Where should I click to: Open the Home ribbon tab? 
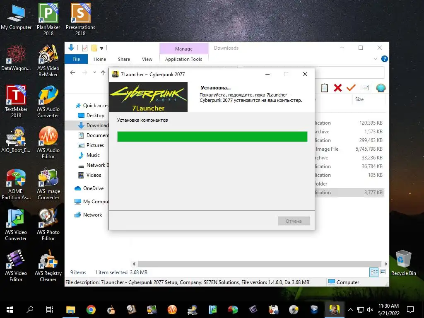tap(99, 59)
